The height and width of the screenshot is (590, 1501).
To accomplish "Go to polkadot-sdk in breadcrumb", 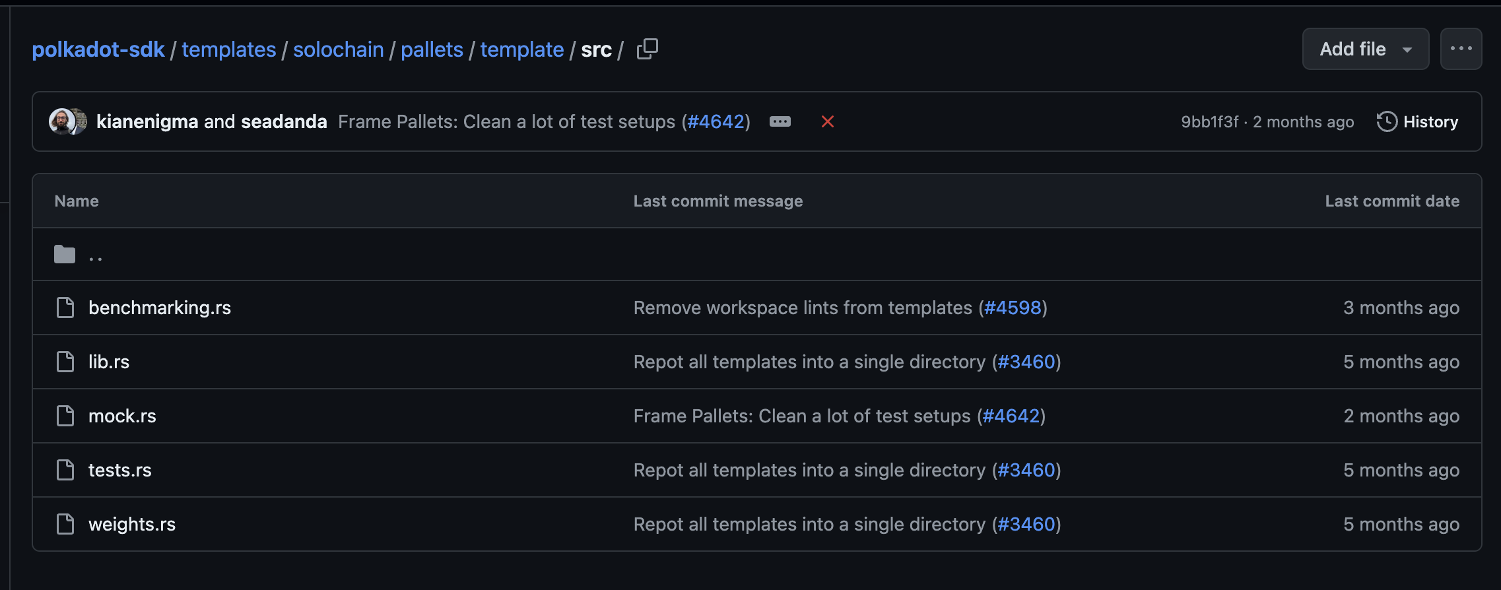I will click(98, 49).
